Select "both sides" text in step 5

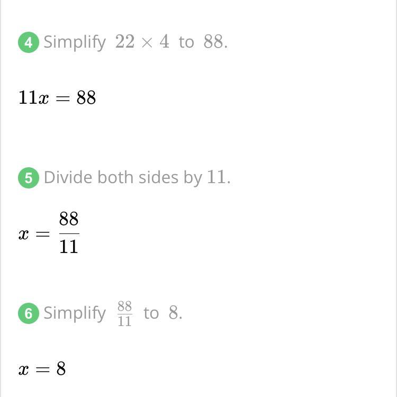click(138, 177)
